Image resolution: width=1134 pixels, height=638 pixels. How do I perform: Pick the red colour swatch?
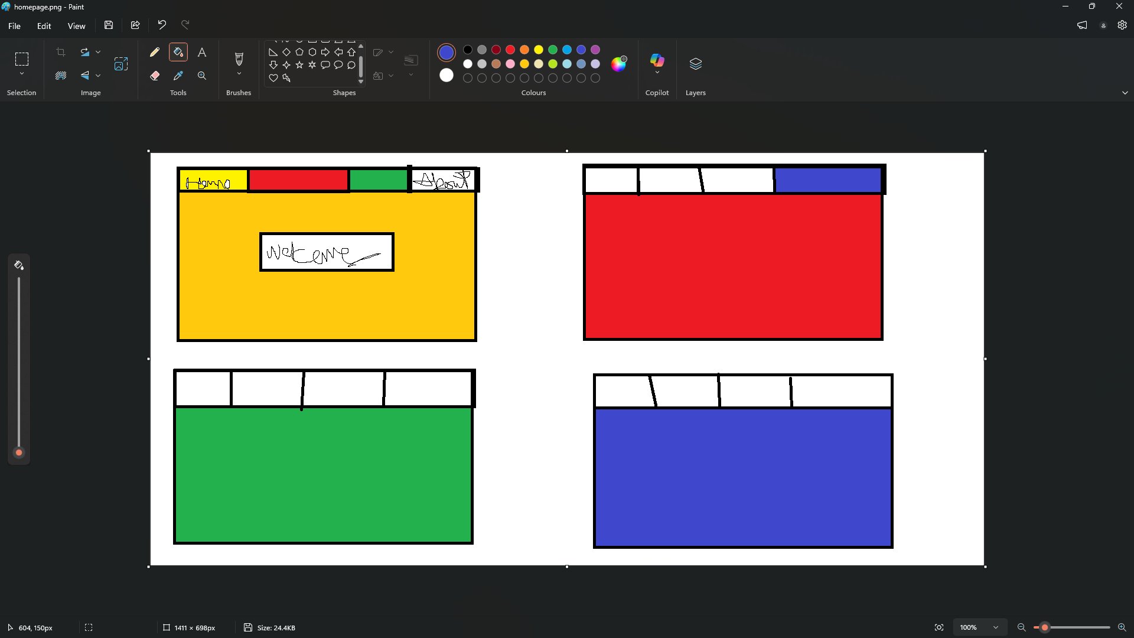click(x=510, y=50)
